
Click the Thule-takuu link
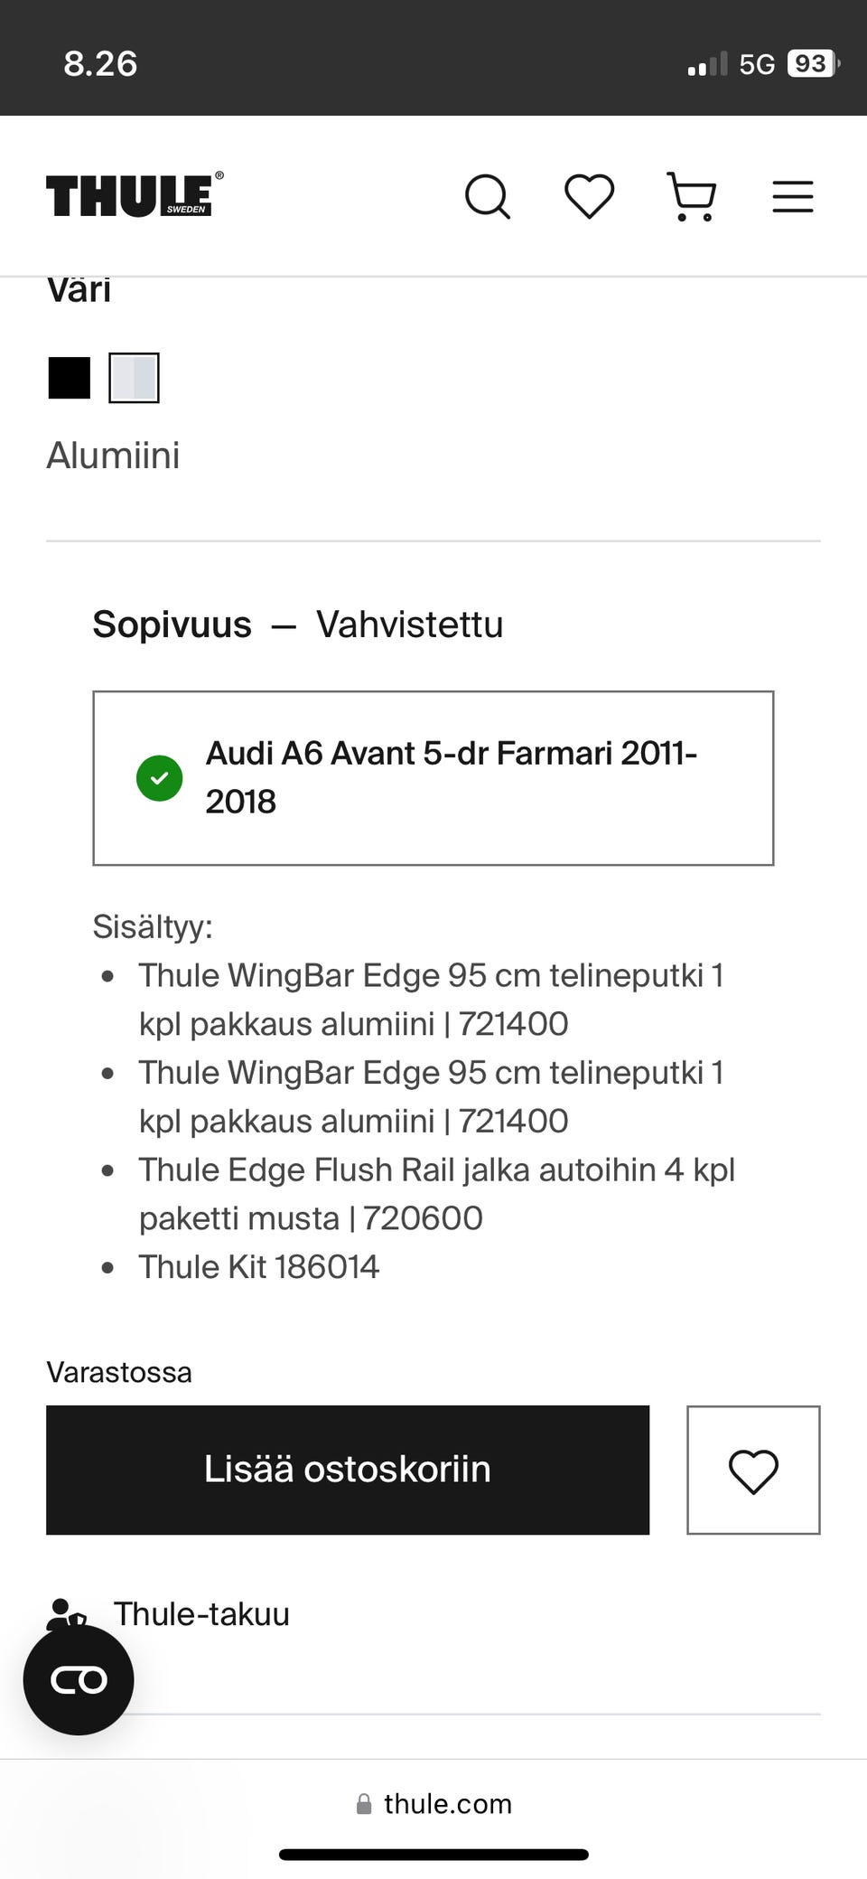(x=201, y=1614)
